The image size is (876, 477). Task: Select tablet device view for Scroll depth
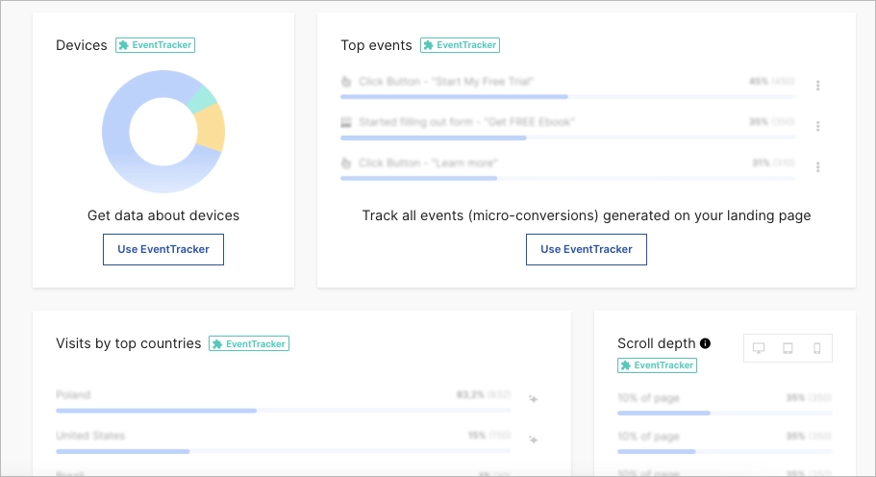(x=788, y=348)
